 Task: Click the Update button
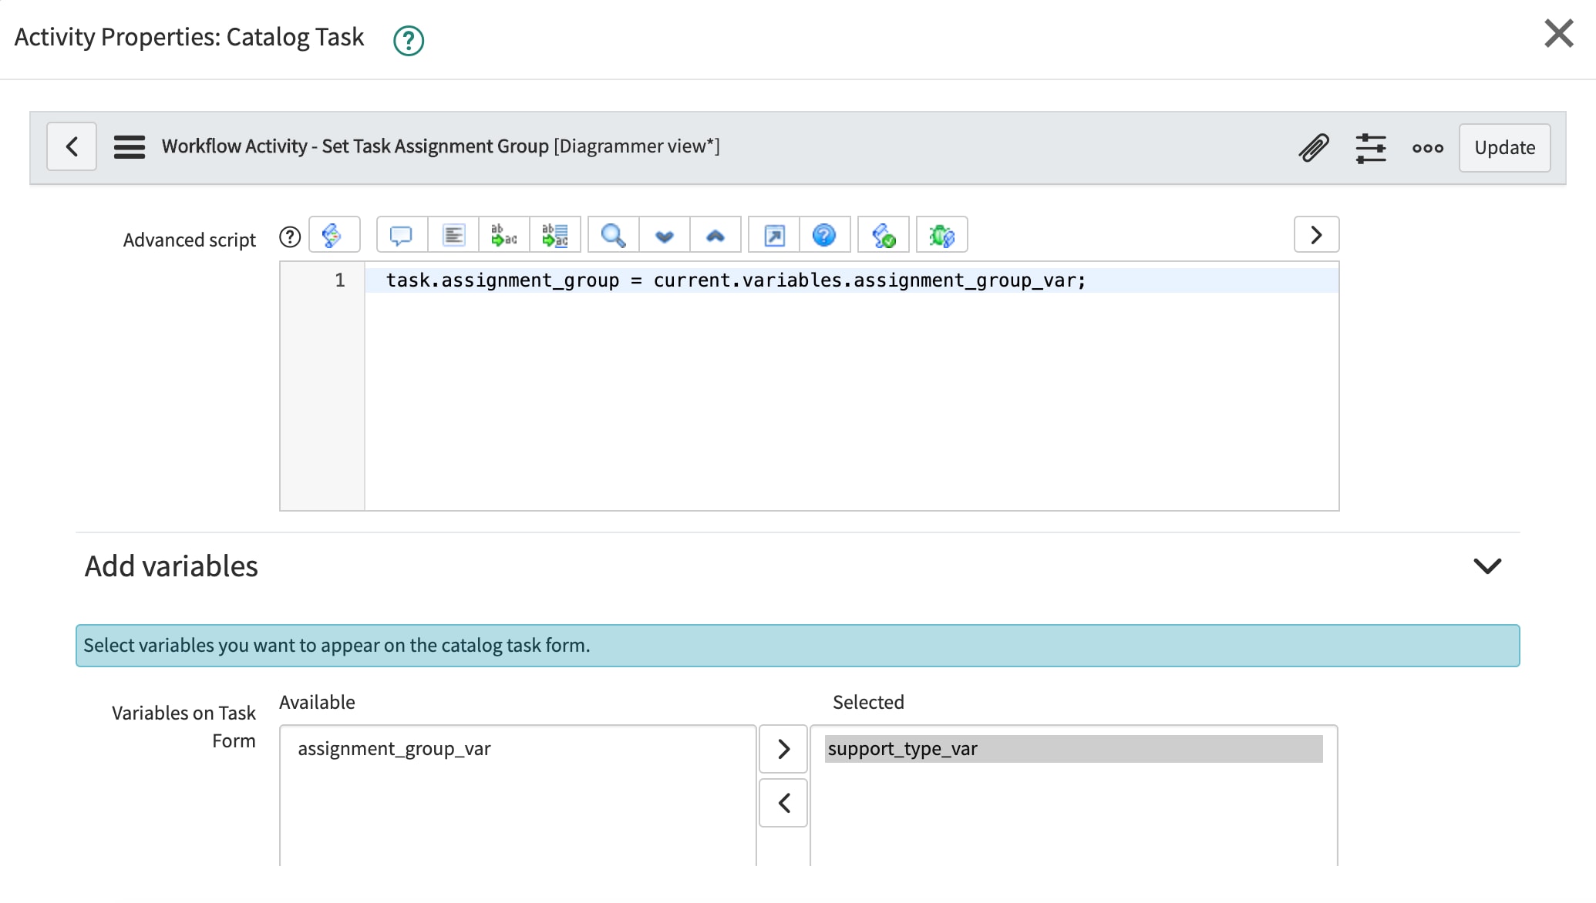pyautogui.click(x=1503, y=147)
